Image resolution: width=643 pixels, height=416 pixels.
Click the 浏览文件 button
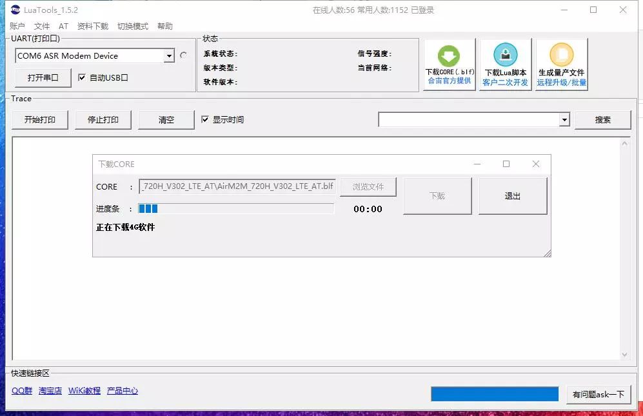point(368,186)
